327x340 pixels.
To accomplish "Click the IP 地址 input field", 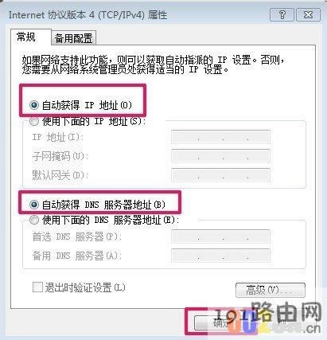I will tap(220, 137).
